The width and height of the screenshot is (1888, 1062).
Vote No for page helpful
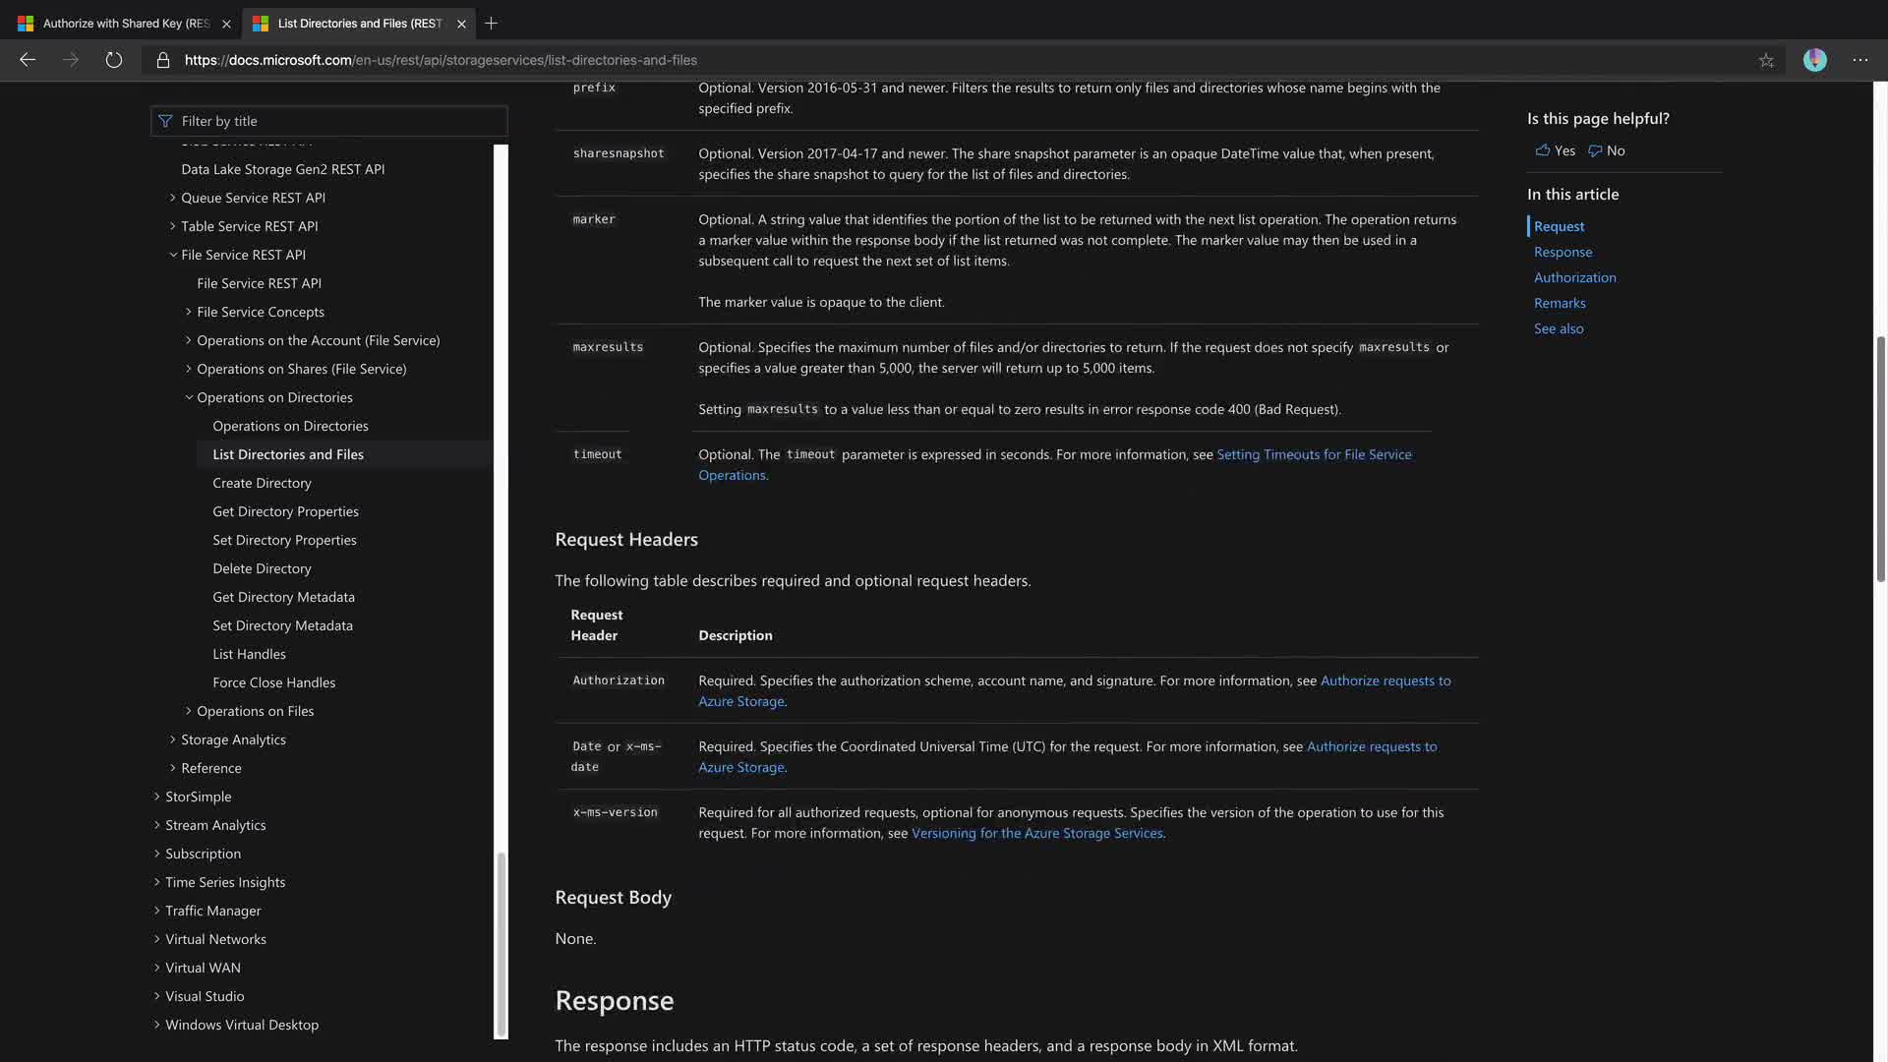point(1607,150)
